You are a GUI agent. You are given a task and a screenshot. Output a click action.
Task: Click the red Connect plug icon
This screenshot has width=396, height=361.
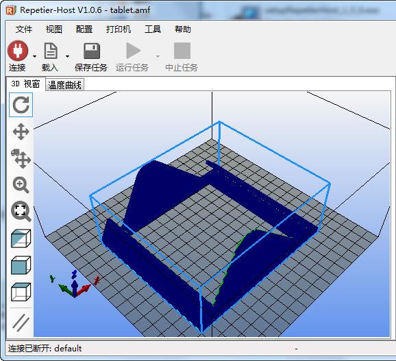18,50
